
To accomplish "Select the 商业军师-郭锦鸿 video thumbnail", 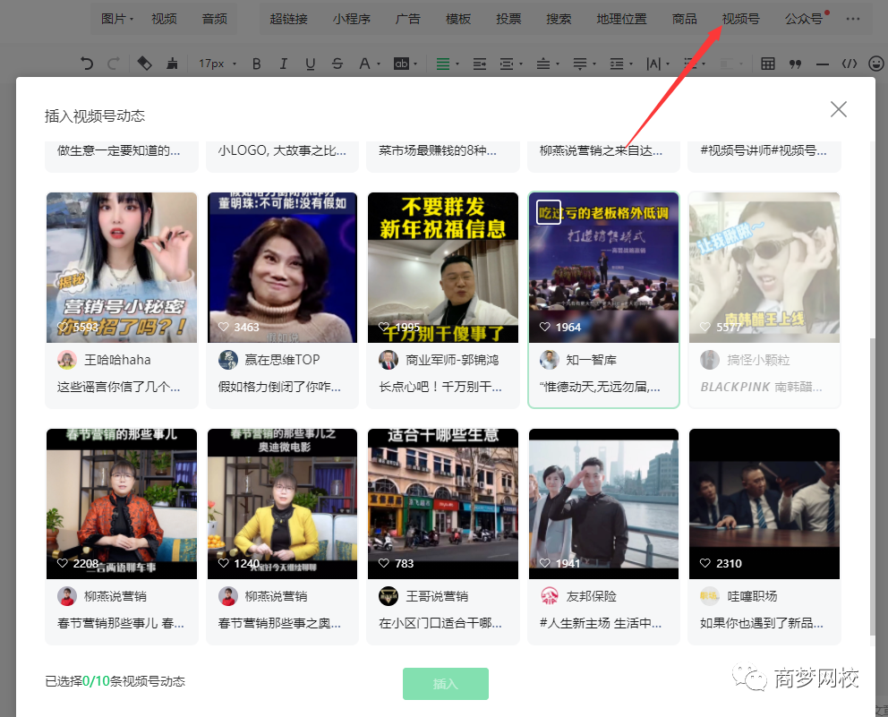I will 443,268.
